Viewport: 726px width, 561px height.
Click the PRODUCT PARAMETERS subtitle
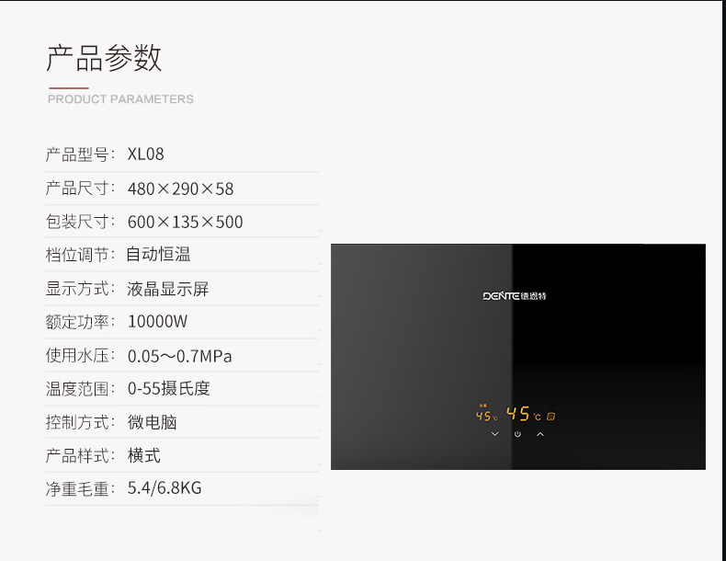pos(120,99)
